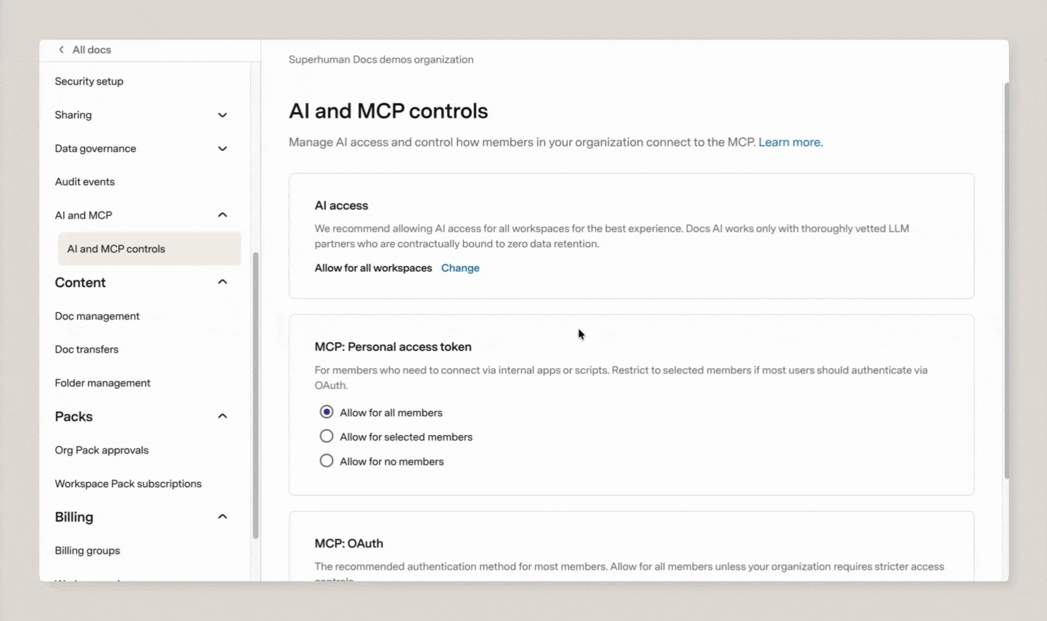Open the Learn more link
Image resolution: width=1047 pixels, height=621 pixels.
(x=791, y=142)
